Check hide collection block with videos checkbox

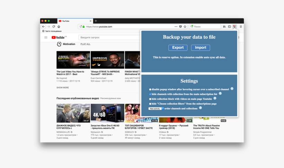(150, 99)
